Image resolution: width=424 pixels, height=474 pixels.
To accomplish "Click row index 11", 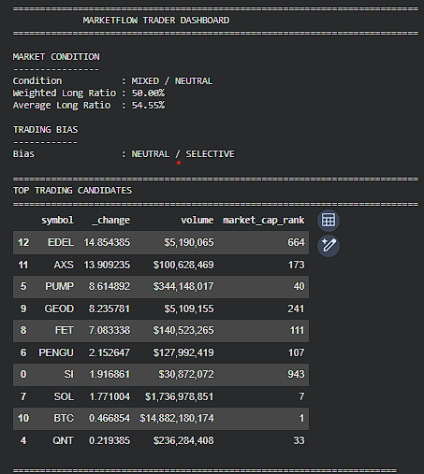I will [x=23, y=265].
